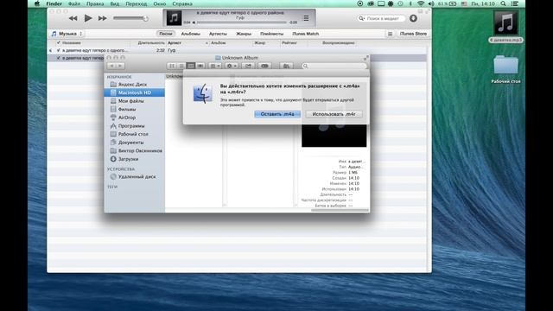The height and width of the screenshot is (311, 553).
Task: Click the Finder toolbar icon next to tags
Action: coord(286,66)
